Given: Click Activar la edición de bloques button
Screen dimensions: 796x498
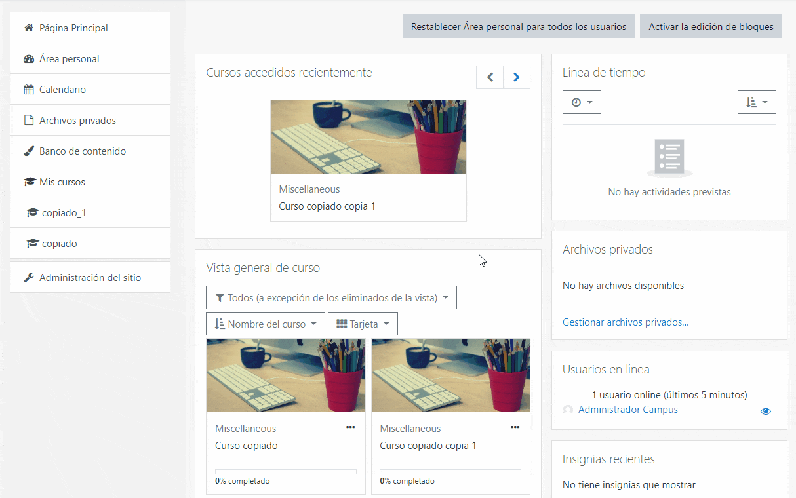Looking at the screenshot, I should 711,27.
